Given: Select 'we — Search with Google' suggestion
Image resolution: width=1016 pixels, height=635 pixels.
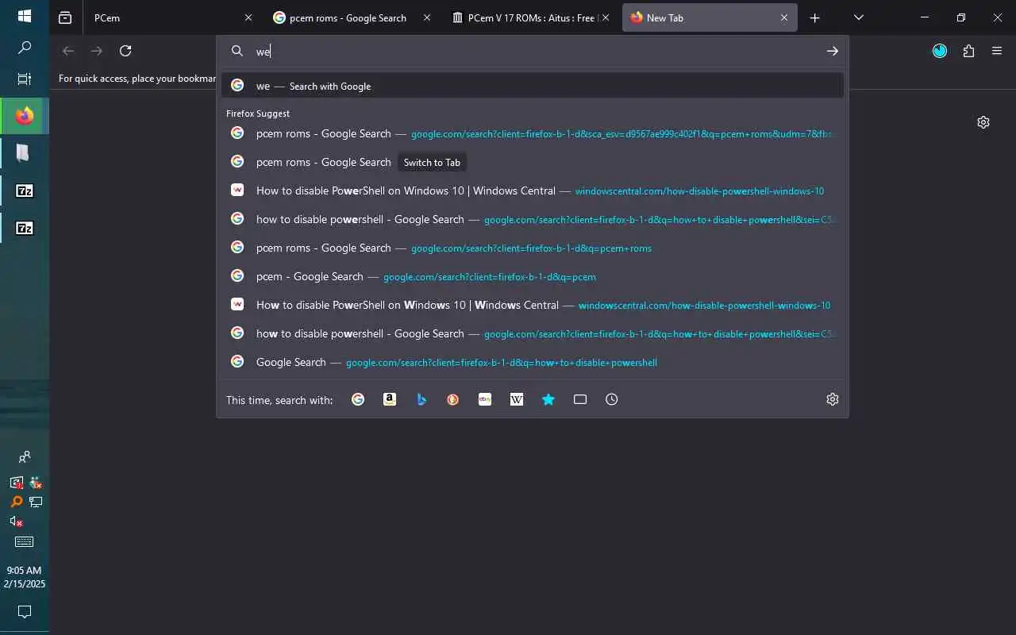Looking at the screenshot, I should pyautogui.click(x=532, y=86).
